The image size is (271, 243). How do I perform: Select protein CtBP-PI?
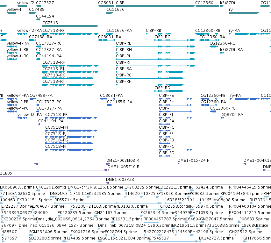pyautogui.click(x=166, y=108)
